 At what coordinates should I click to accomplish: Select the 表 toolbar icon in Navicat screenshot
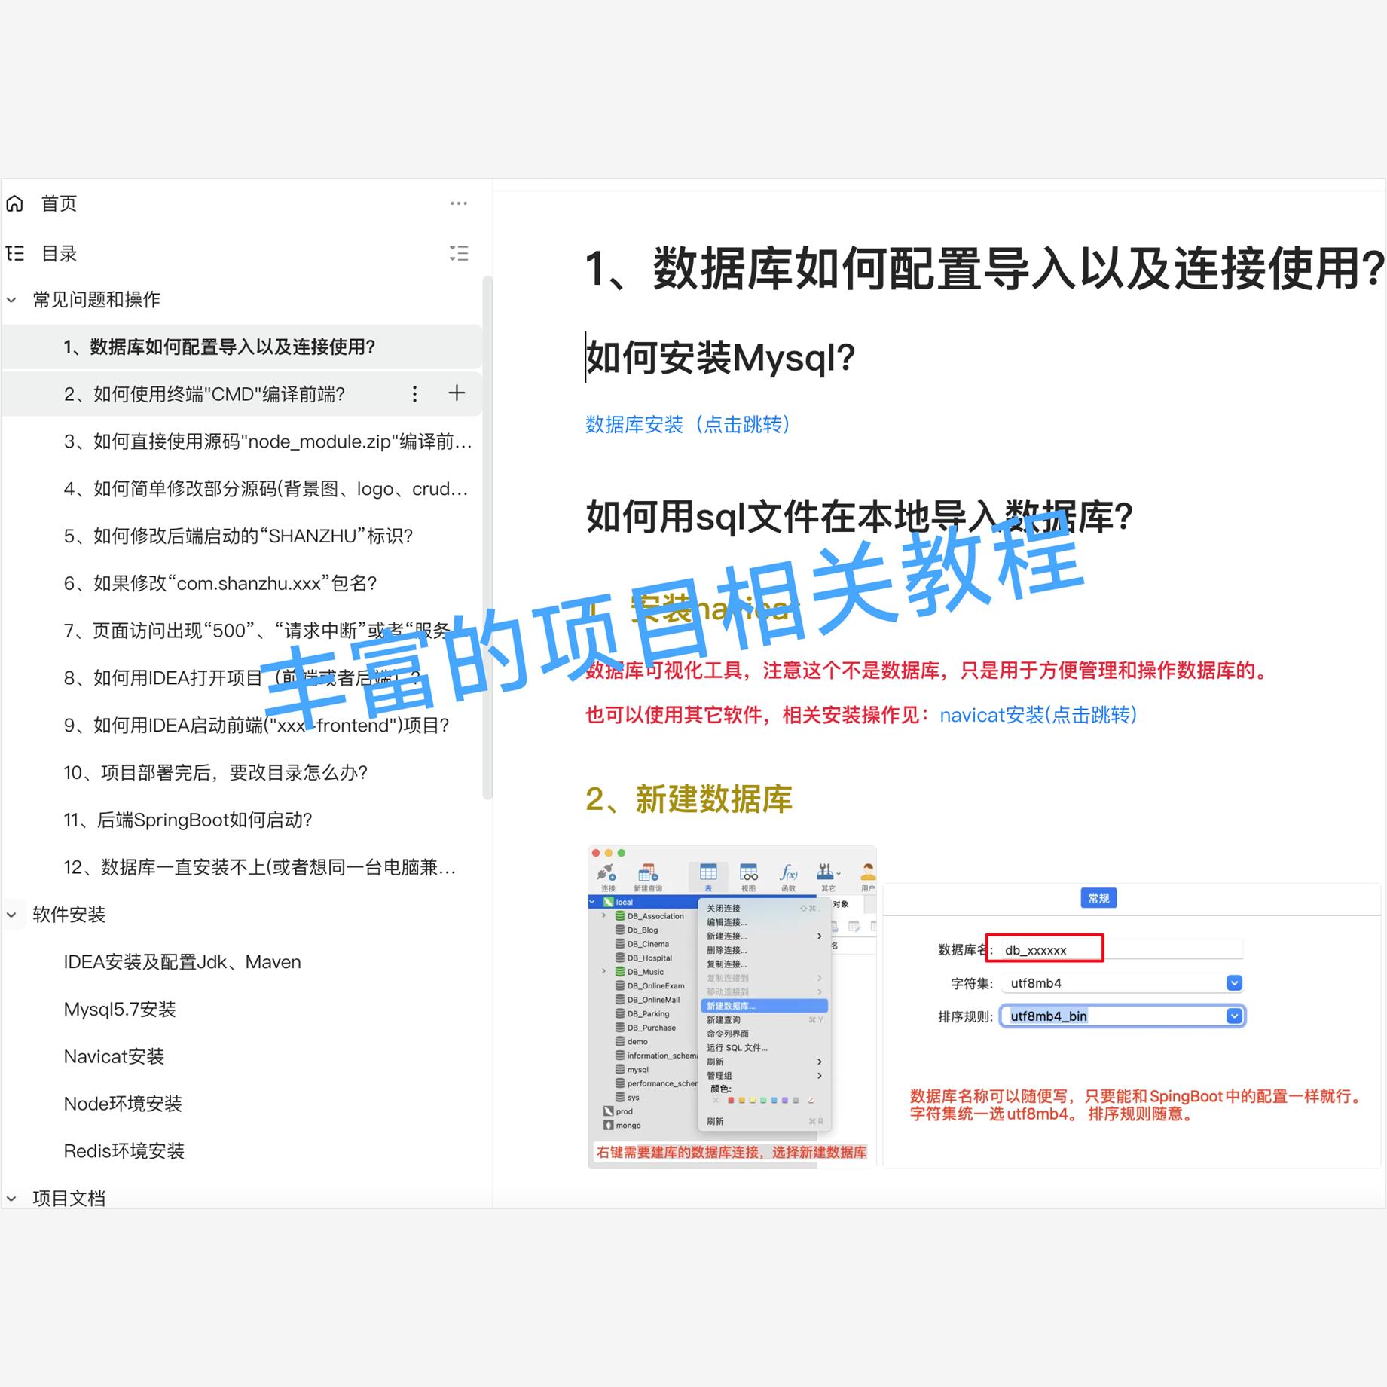click(x=708, y=876)
